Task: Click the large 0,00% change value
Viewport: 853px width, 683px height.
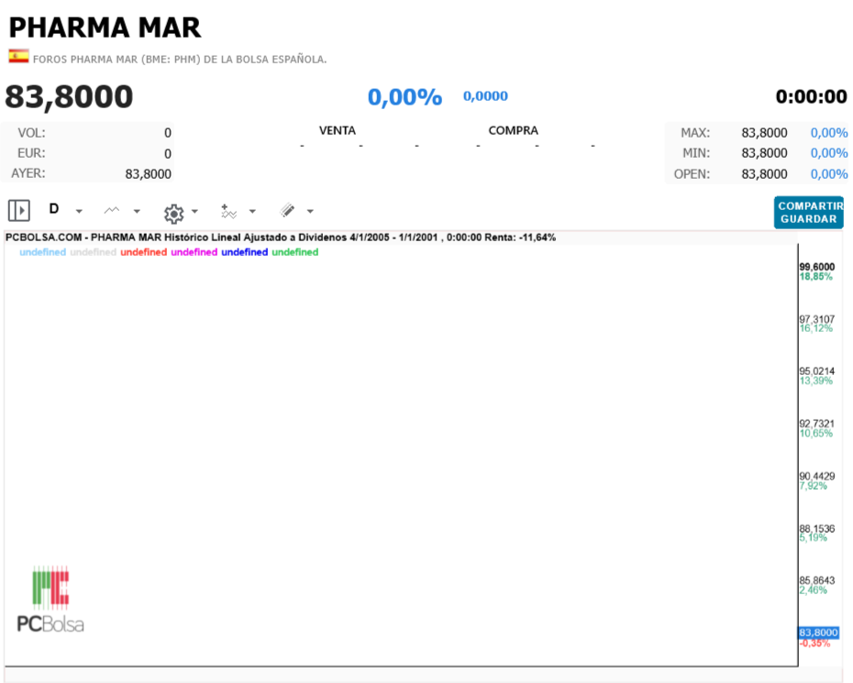Action: (404, 97)
